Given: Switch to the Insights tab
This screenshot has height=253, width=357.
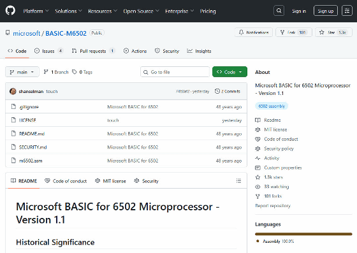Looking at the screenshot, I should 199,51.
